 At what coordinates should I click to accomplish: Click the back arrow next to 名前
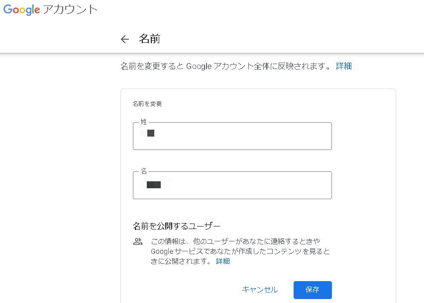click(x=124, y=39)
